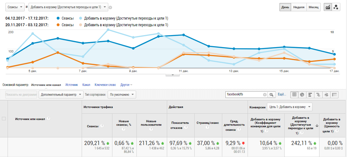Remove the second 'Добавить в корзину' metric
This screenshot has width=347, height=157.
tap(110, 7)
